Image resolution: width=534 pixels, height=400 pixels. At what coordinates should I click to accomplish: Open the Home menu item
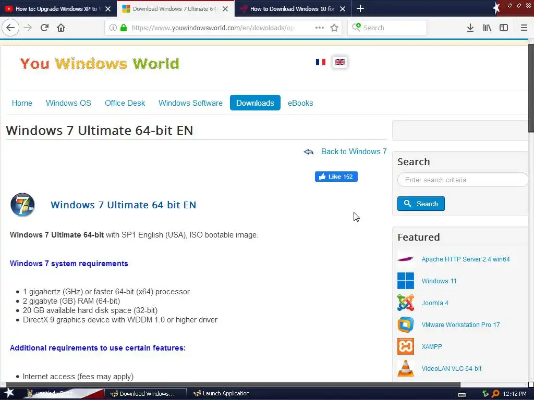pyautogui.click(x=22, y=103)
